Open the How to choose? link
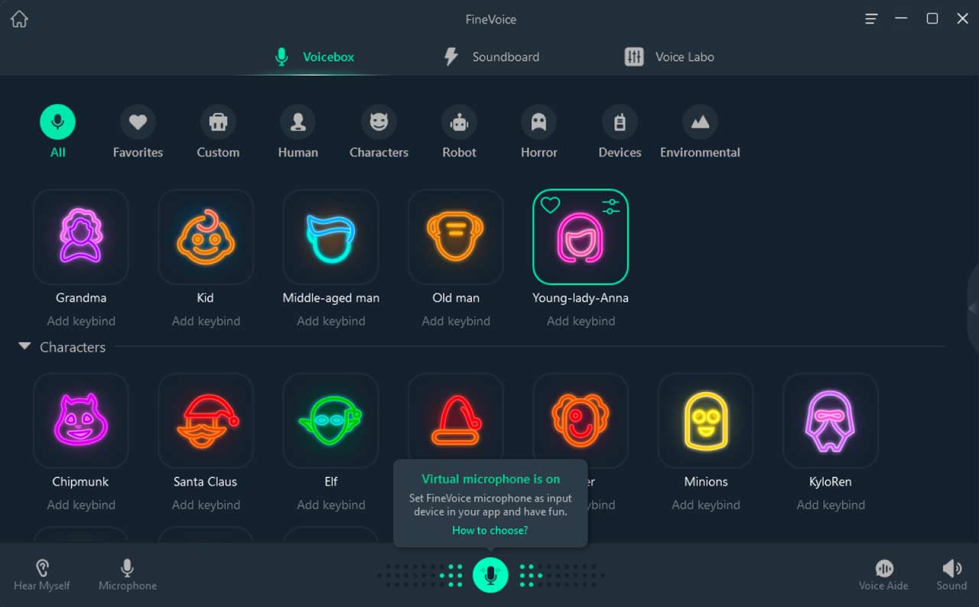Image resolution: width=979 pixels, height=607 pixels. pyautogui.click(x=490, y=530)
